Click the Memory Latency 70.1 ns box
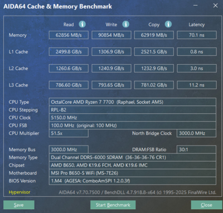223x213 pixels. tap(197, 35)
